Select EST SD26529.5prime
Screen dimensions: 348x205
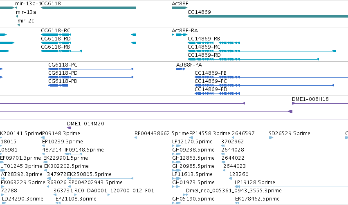tap(290, 134)
